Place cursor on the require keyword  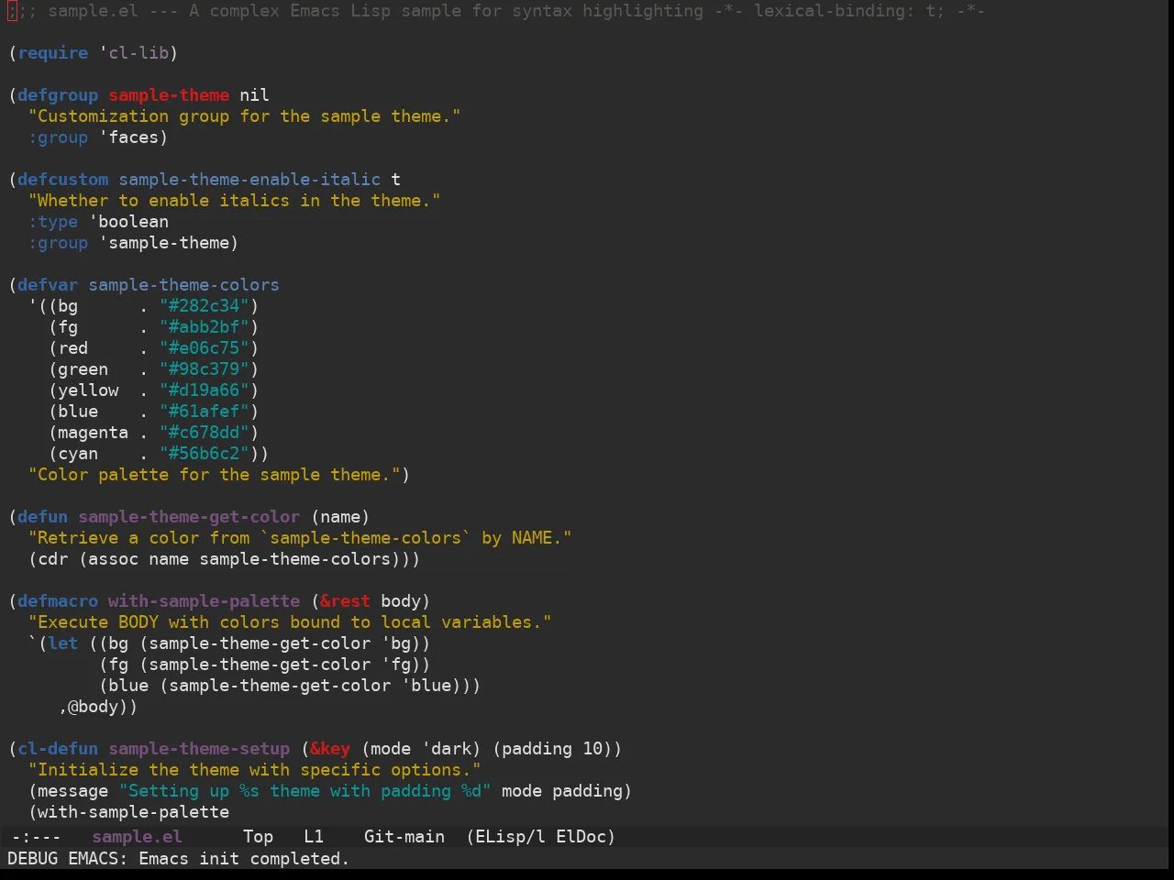(53, 53)
